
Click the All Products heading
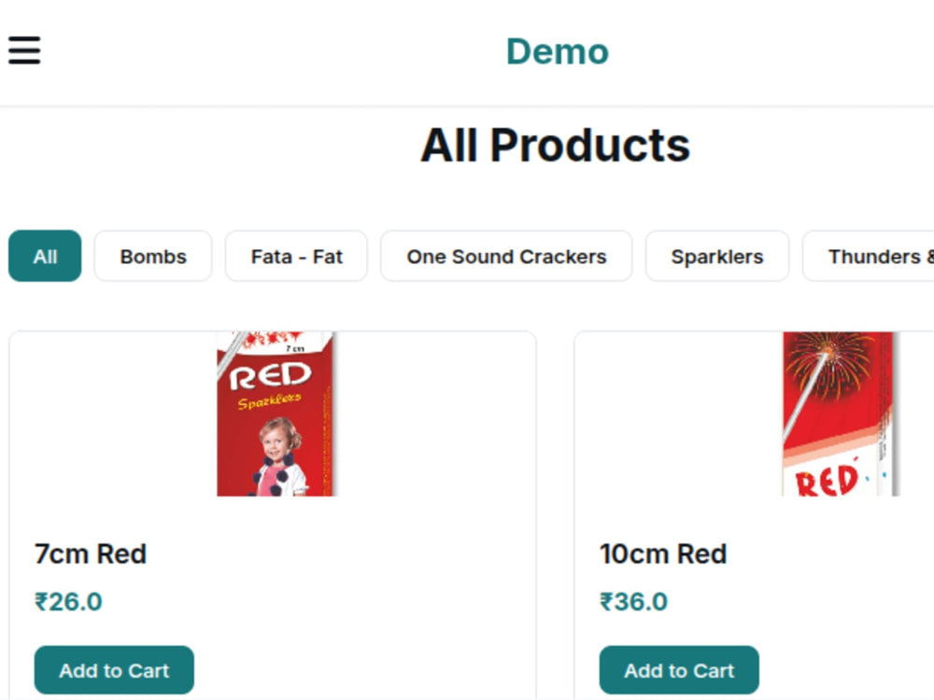coord(555,146)
